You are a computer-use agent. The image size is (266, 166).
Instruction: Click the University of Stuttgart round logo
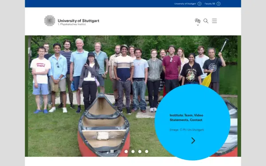[x=50, y=21]
